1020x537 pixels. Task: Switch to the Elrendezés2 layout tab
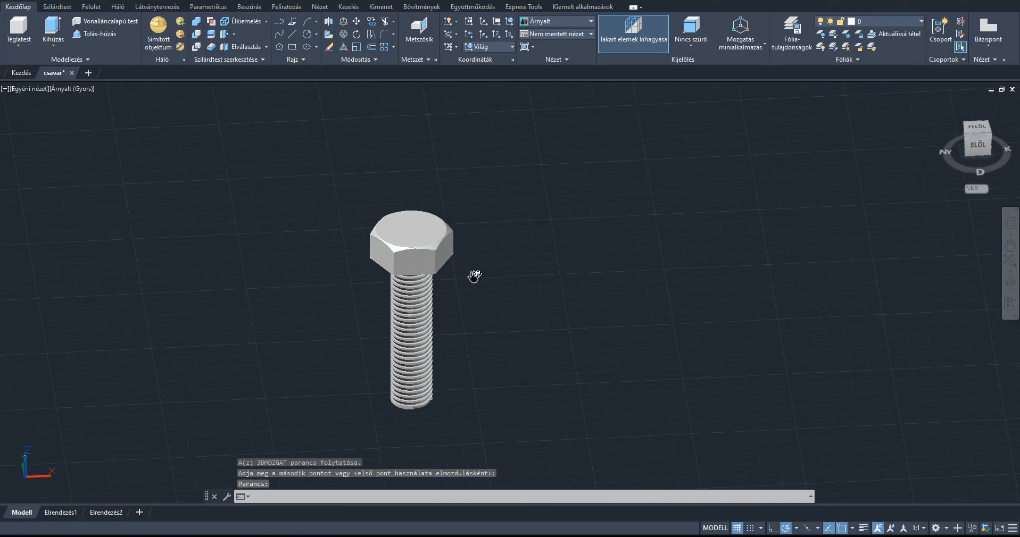(x=106, y=513)
